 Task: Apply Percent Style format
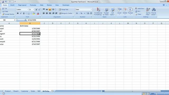point(82,13)
